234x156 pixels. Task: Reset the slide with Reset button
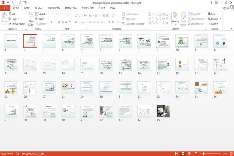click(x=40, y=19)
